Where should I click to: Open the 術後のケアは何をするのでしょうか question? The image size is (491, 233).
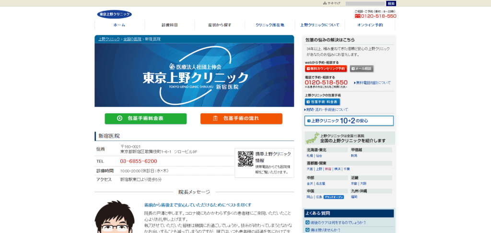(x=339, y=222)
